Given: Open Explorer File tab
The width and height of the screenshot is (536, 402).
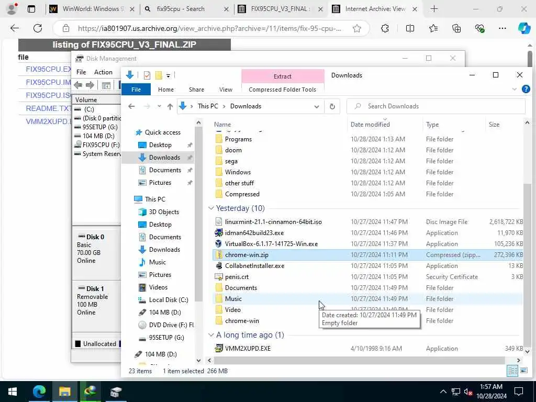Looking at the screenshot, I should [136, 89].
